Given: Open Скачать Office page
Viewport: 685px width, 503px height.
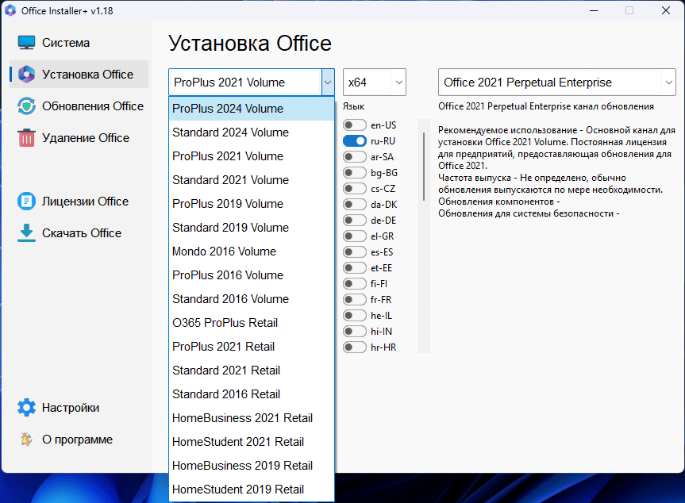Looking at the screenshot, I should coord(79,233).
